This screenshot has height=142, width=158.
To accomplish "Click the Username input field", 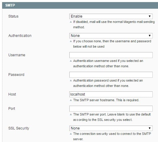I will click(x=111, y=55).
